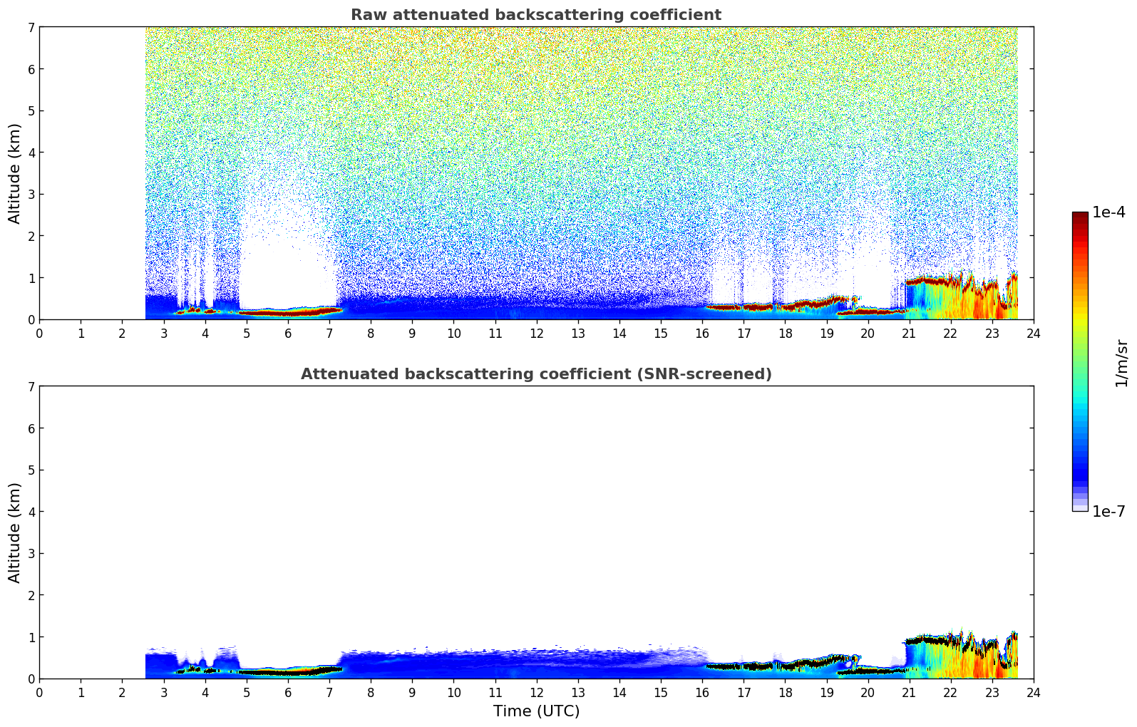
Task: Click the '1/m/sr' colorbar unit label
Action: pyautogui.click(x=1122, y=363)
